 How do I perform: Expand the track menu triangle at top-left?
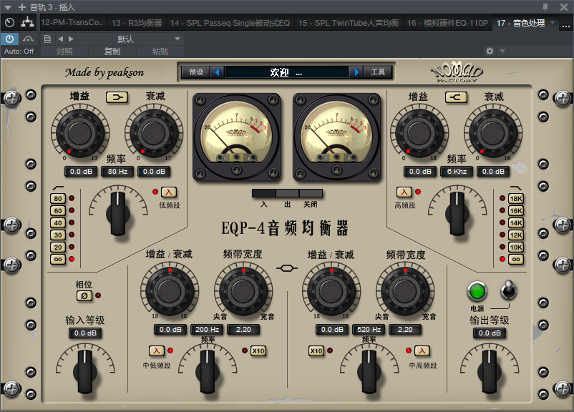tap(8, 7)
